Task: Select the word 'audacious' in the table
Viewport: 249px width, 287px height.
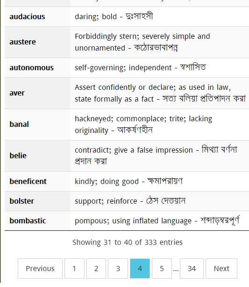Action: coord(27,17)
